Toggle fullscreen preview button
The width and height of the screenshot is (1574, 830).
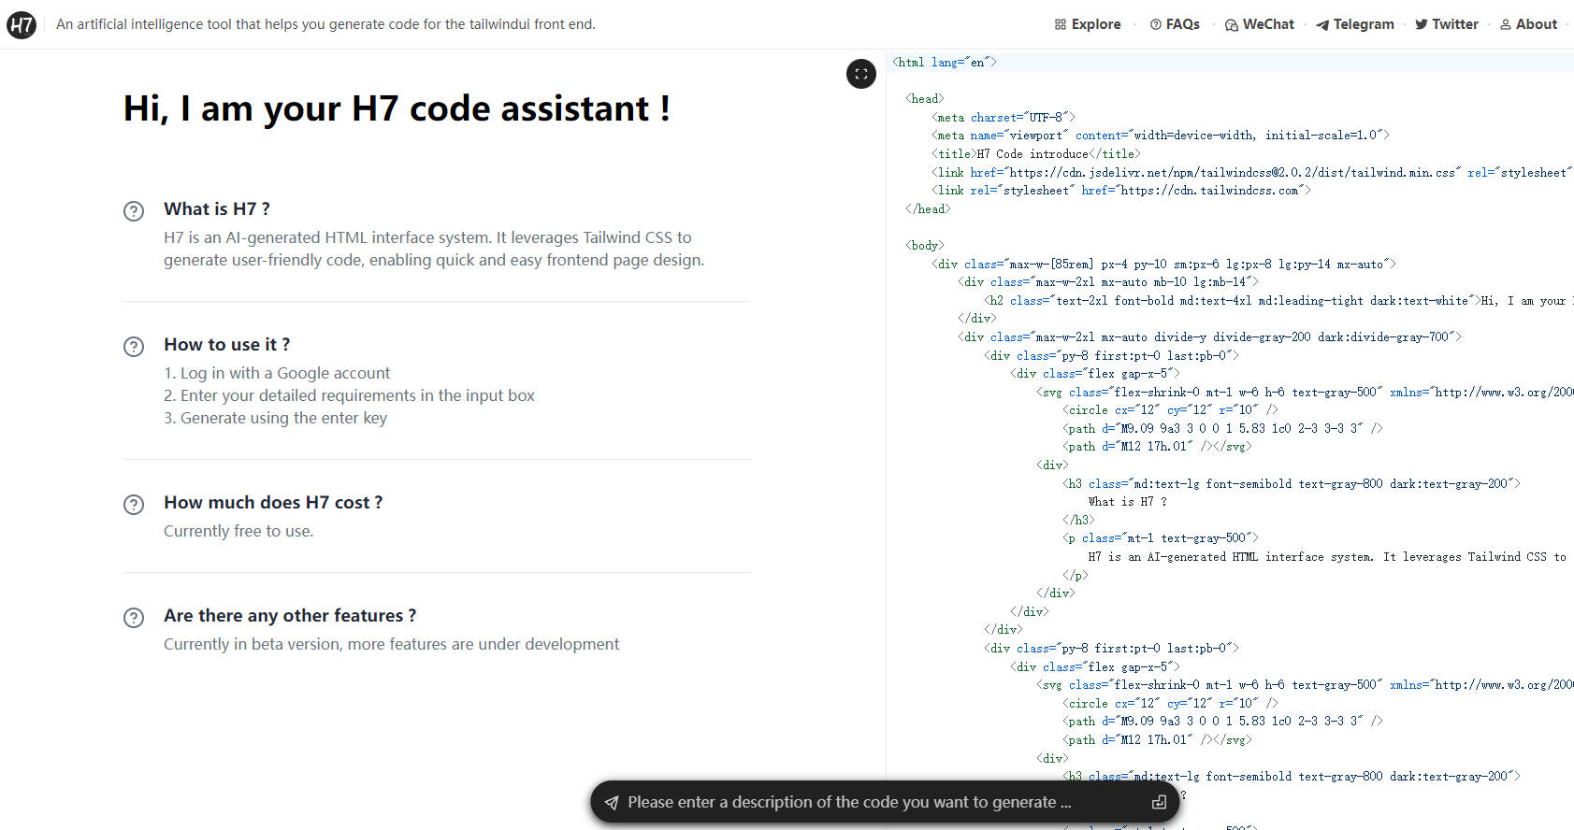861,74
